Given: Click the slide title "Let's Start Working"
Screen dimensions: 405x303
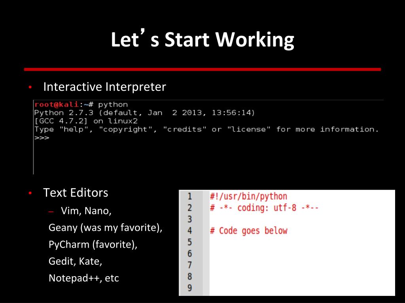Looking at the screenshot, I should tap(202, 39).
